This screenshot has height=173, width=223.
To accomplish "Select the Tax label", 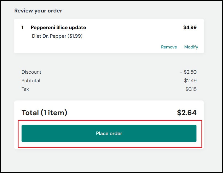I will (25, 89).
